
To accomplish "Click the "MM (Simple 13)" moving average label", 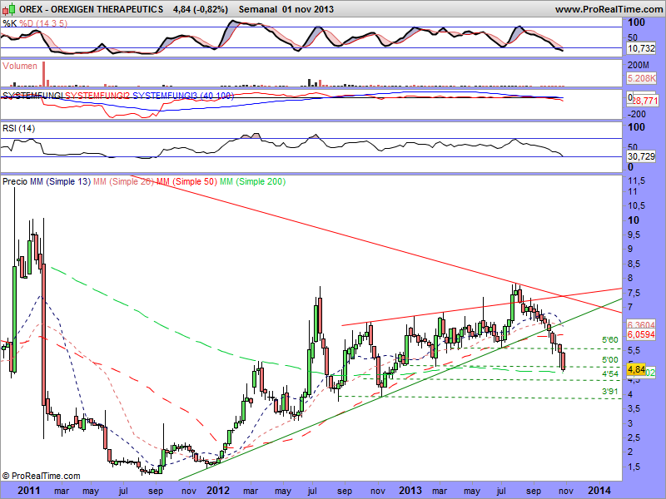I will tap(60, 181).
